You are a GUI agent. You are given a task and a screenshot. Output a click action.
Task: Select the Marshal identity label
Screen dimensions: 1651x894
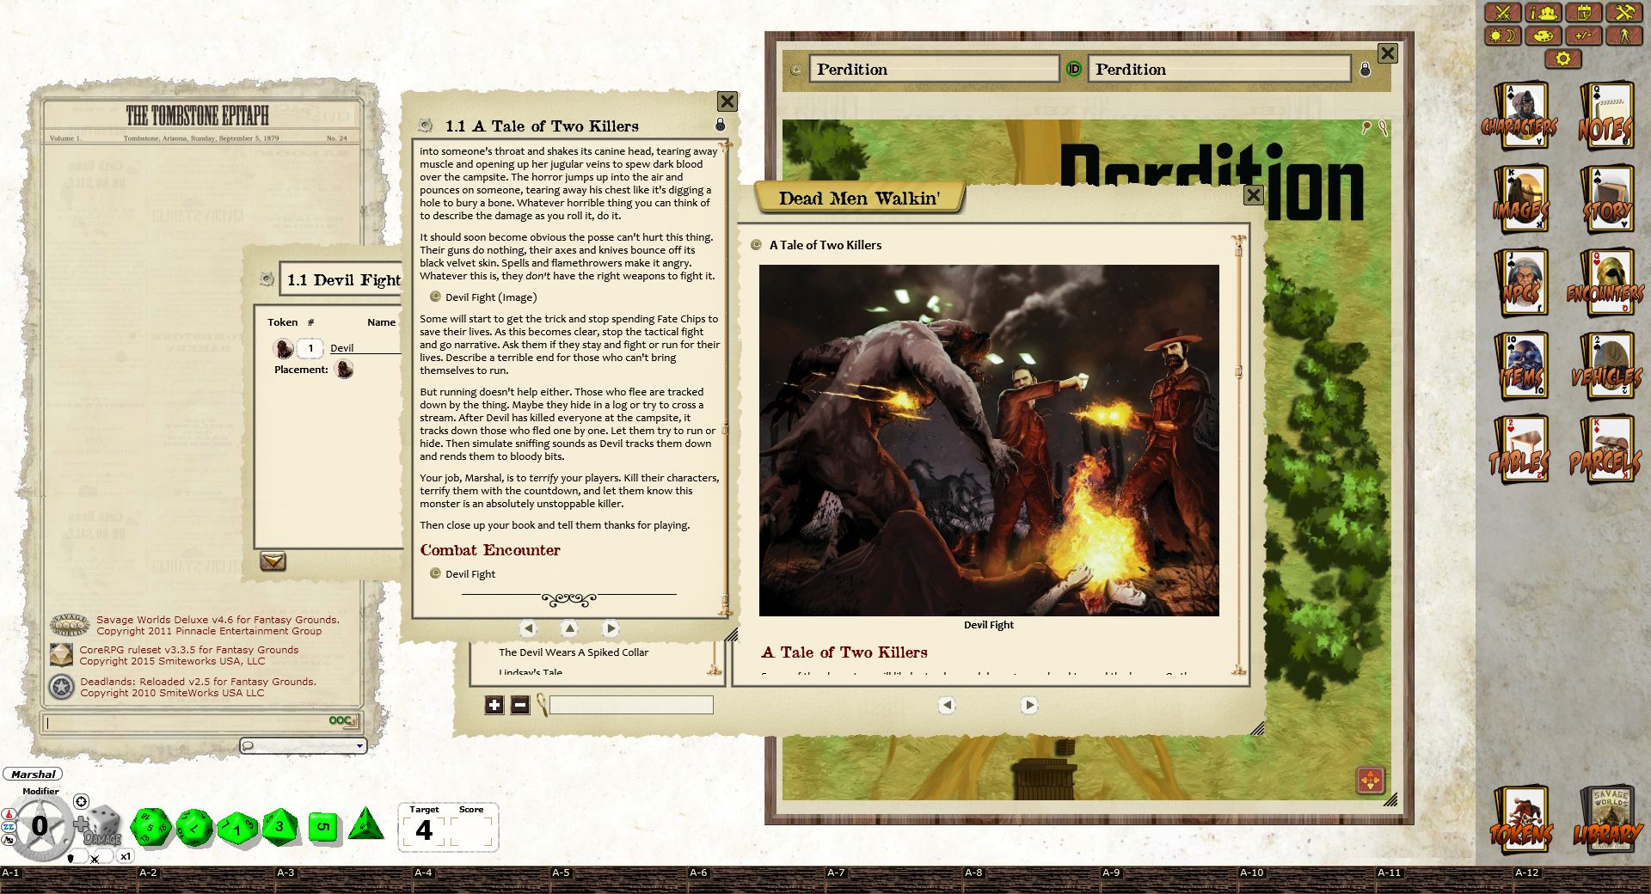coord(32,775)
